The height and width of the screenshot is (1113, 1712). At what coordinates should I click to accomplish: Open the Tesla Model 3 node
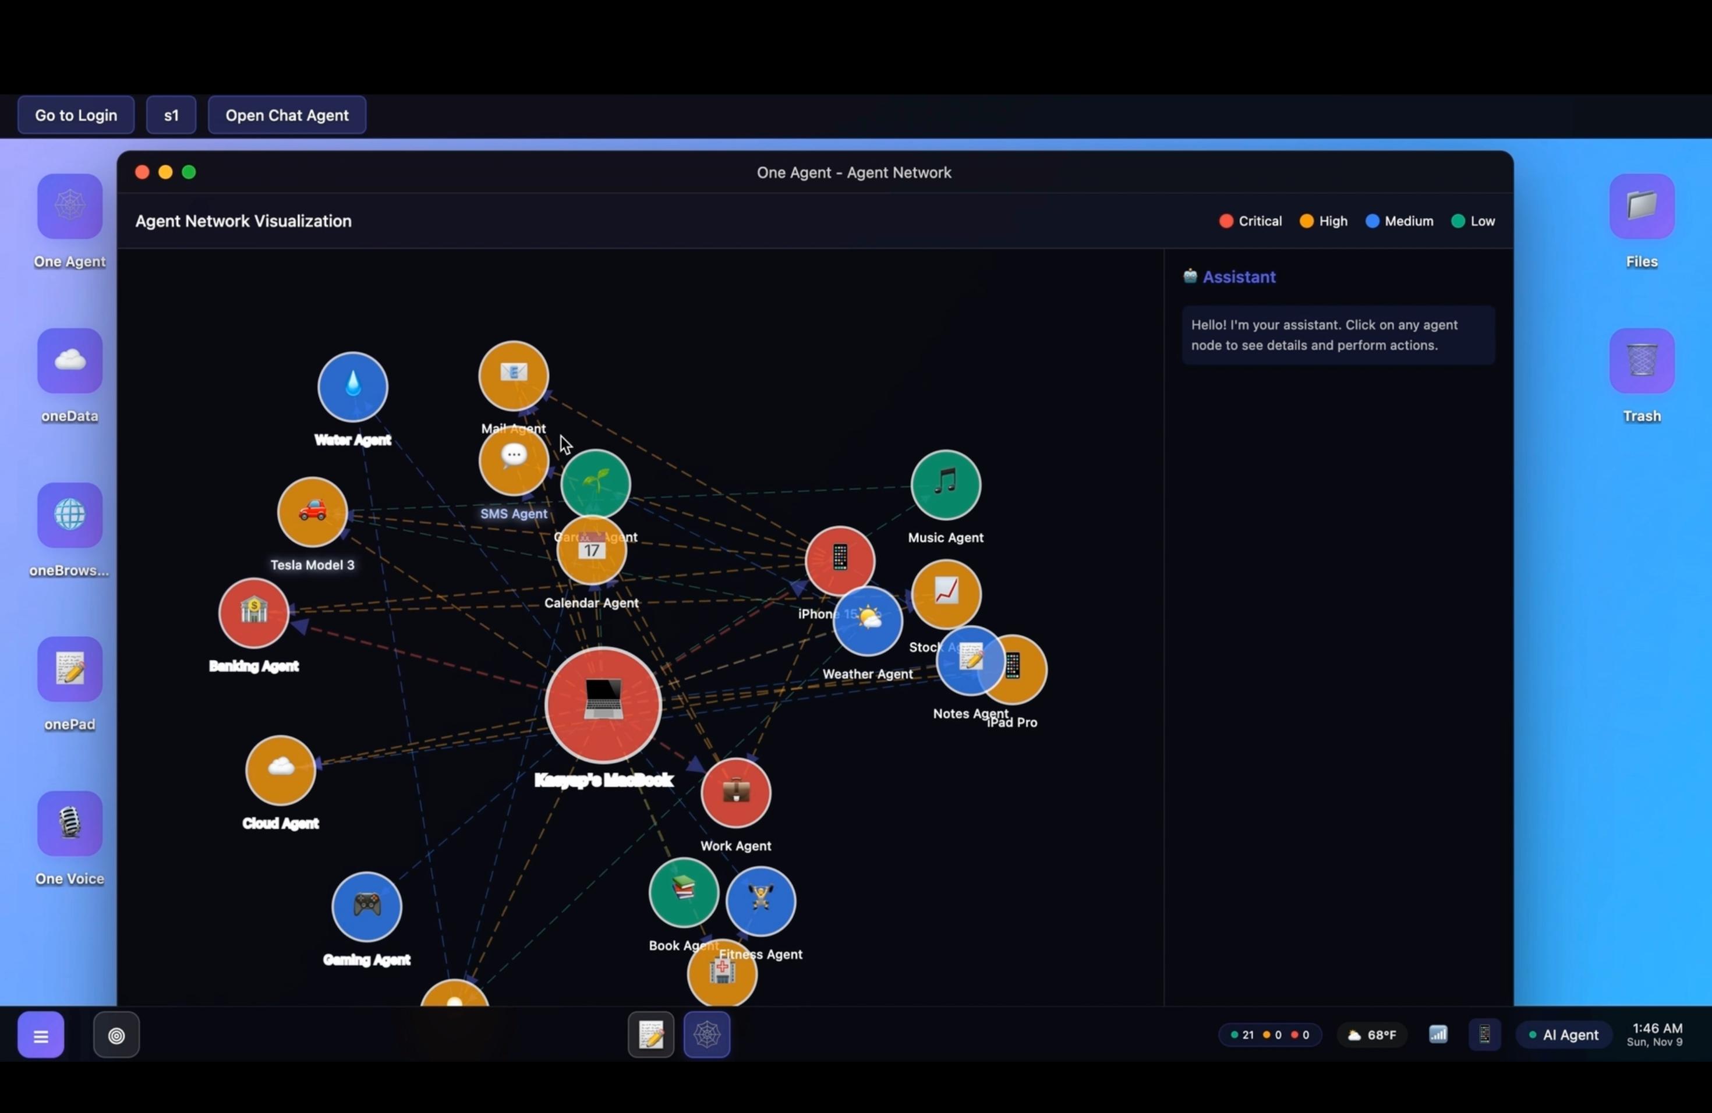[x=312, y=512]
